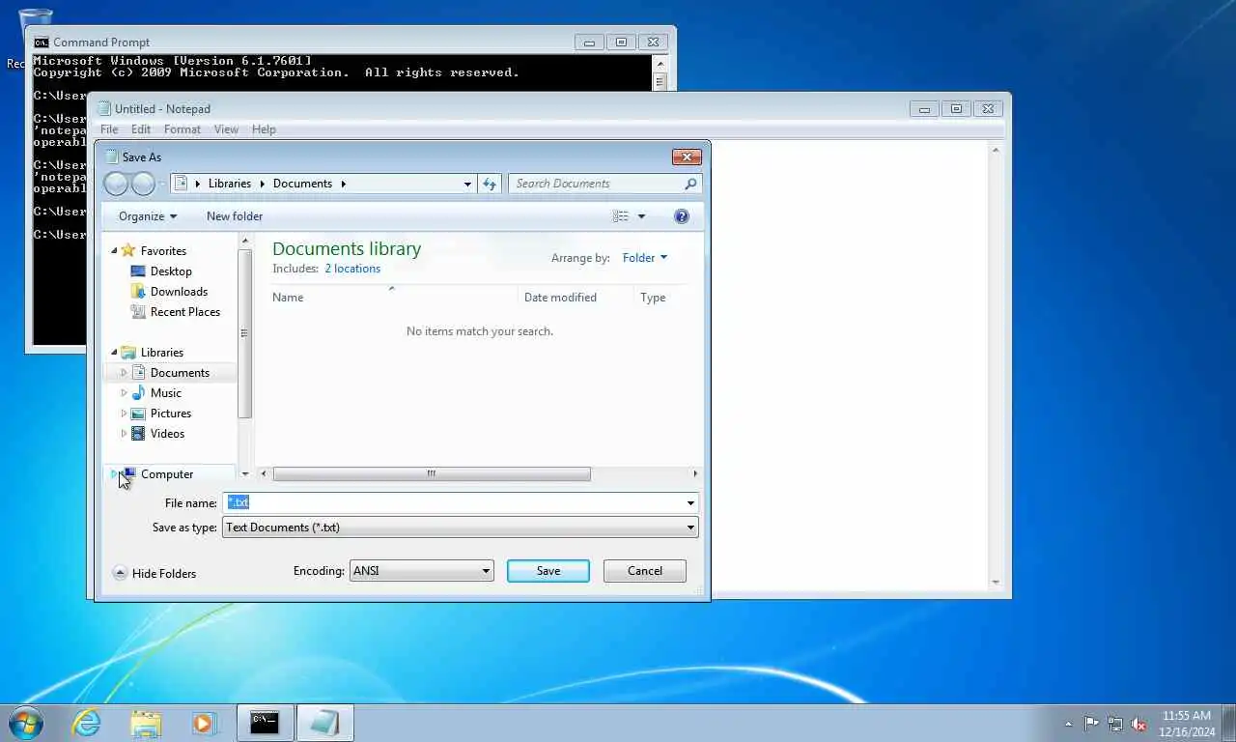Open the Help button in Save As dialog
This screenshot has width=1236, height=742.
(682, 216)
